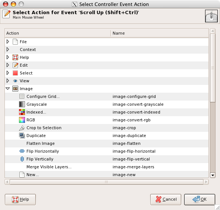Open dialog Help button

coord(21,199)
